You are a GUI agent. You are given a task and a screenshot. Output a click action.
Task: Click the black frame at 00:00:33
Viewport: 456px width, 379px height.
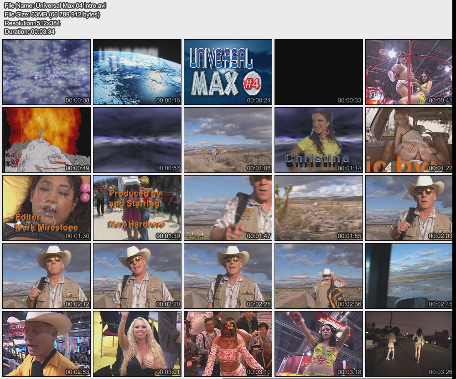point(318,72)
